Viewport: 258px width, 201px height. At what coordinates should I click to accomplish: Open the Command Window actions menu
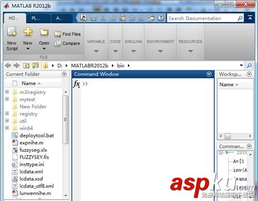(x=209, y=74)
